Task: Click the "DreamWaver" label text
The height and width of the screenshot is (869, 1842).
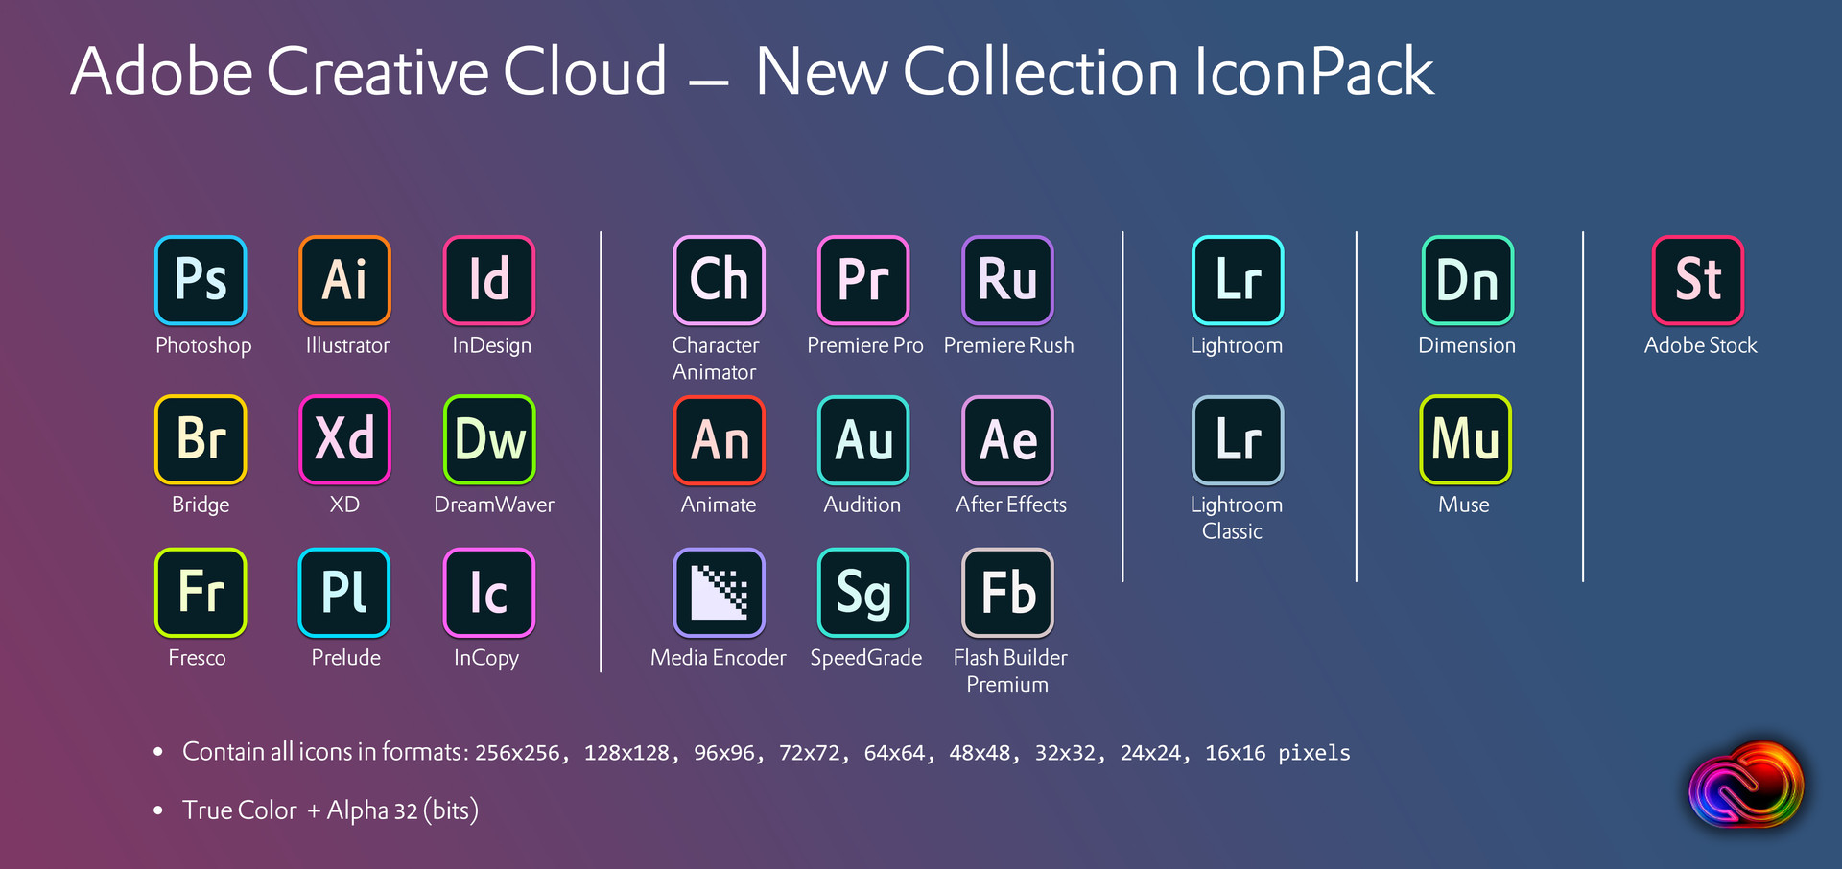Action: click(494, 505)
